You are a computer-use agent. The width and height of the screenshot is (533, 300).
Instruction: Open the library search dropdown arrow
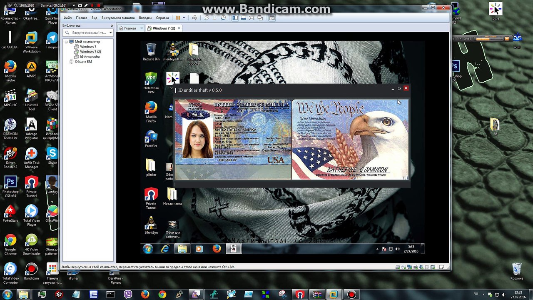point(110,32)
